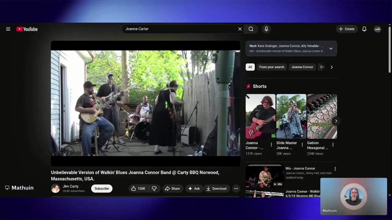Viewport: 392px width, 220px height.
Task: Subscribe to Jim Carty
Action: (x=102, y=189)
